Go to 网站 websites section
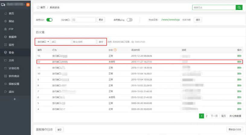 (11, 21)
